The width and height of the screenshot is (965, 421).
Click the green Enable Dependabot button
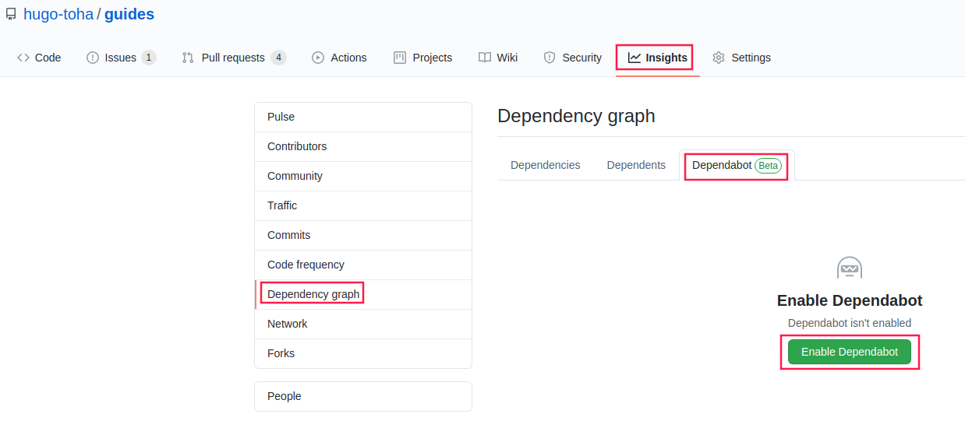click(850, 352)
